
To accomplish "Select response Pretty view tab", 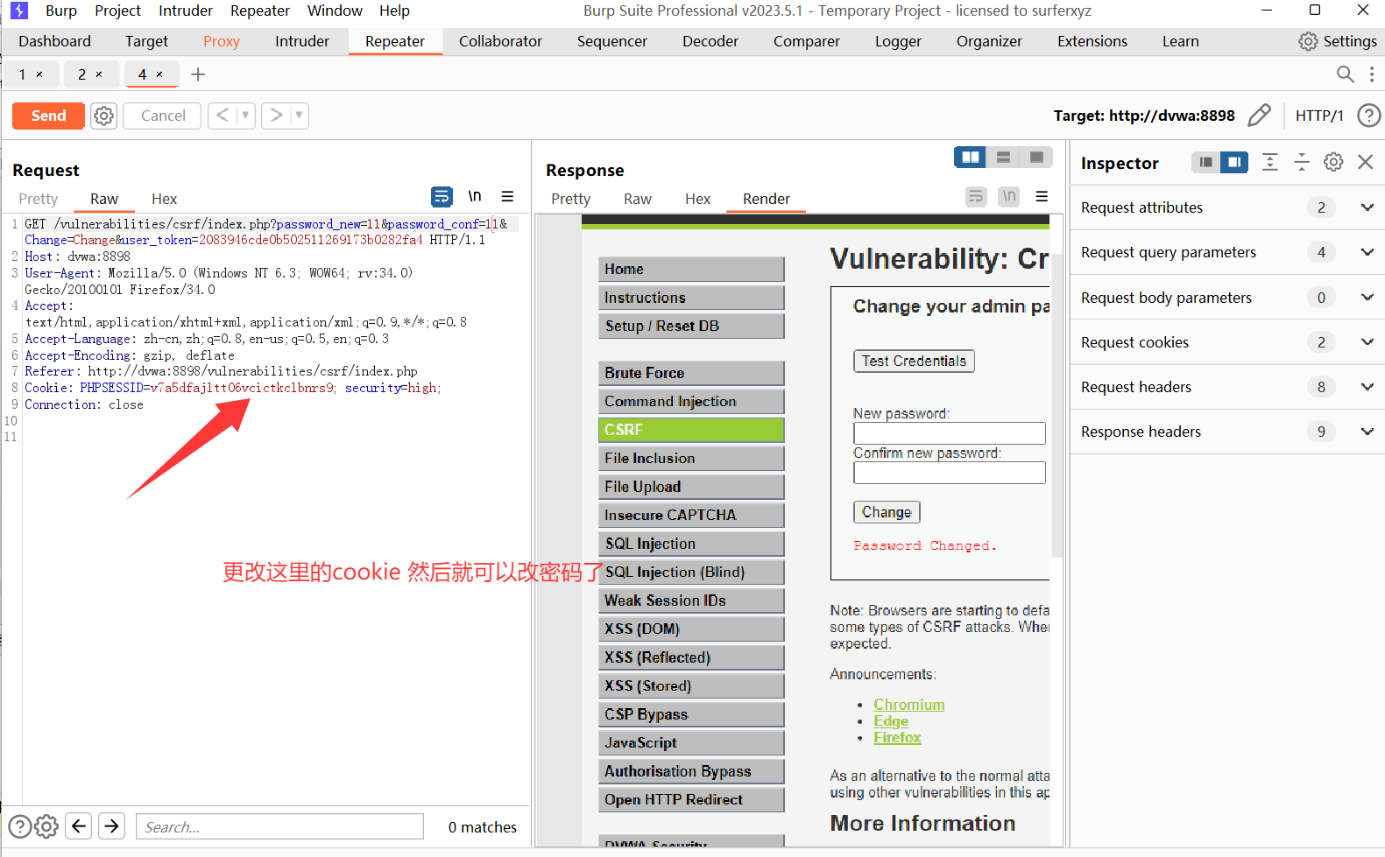I will pyautogui.click(x=570, y=199).
